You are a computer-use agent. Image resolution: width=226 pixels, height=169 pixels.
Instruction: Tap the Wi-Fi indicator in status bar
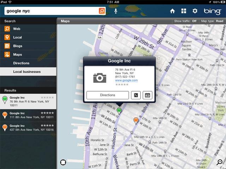point(10,2)
